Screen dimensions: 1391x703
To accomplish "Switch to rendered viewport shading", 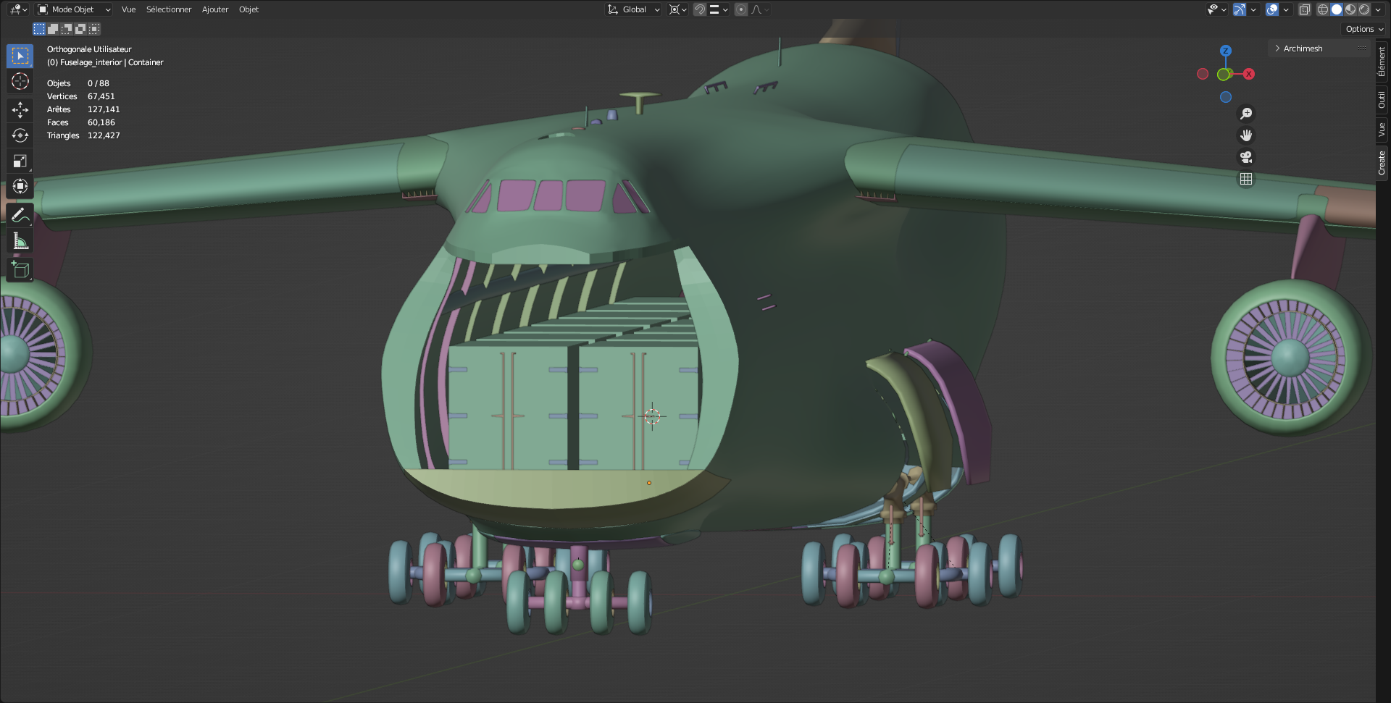I will (x=1364, y=9).
